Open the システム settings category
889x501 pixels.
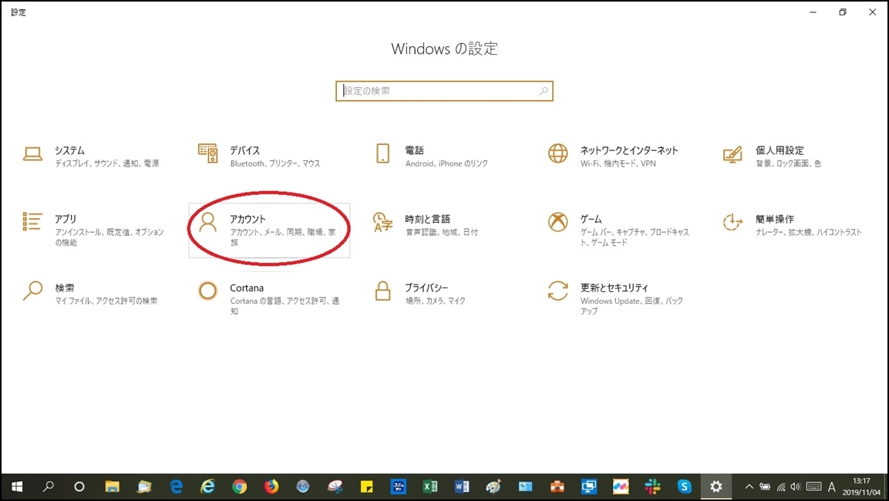[x=91, y=156]
